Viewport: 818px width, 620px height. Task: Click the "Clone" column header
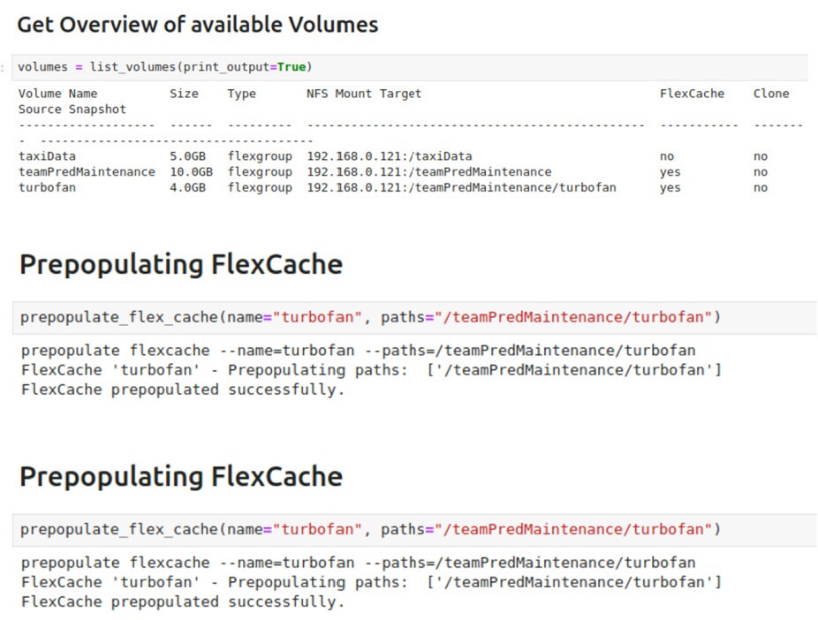[771, 94]
